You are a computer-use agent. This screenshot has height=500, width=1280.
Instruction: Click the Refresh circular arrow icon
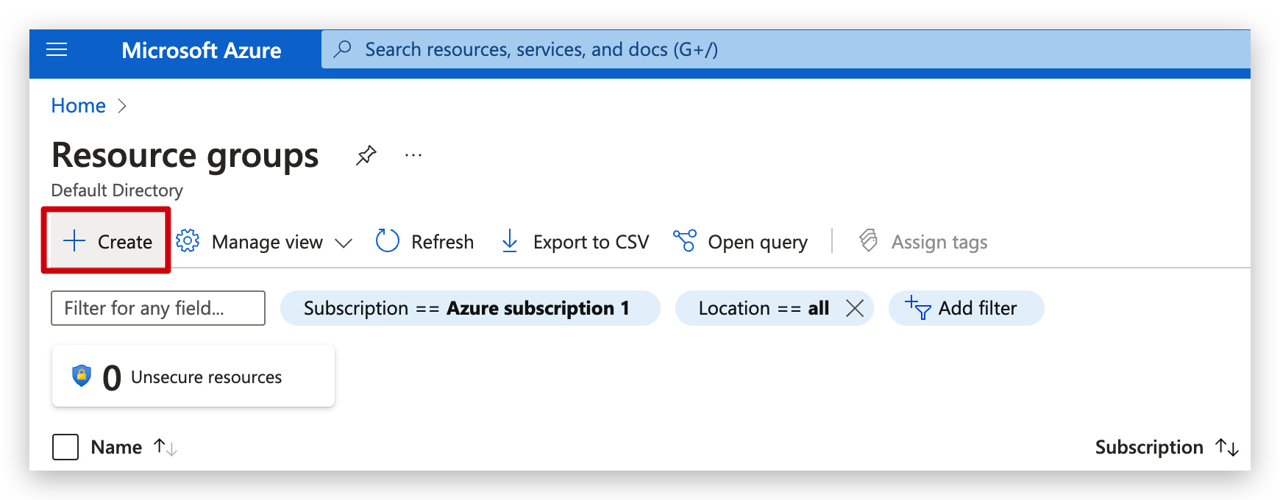coord(388,240)
